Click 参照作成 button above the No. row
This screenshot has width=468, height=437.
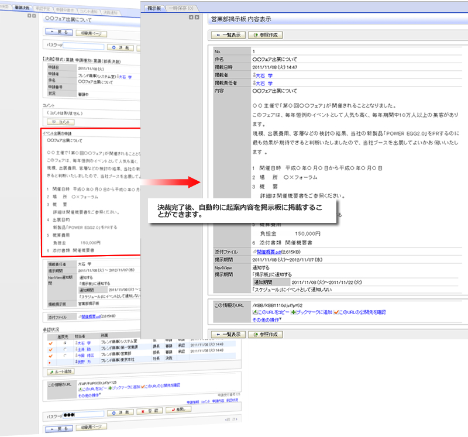[266, 35]
